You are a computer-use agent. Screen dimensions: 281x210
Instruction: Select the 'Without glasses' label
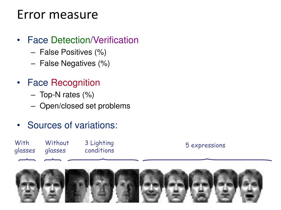point(57,147)
